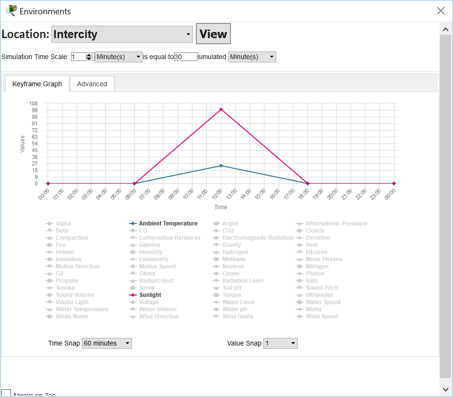Viewport: 453px width, 397px height.
Task: Switch to the Advanced tab
Action: 92,84
